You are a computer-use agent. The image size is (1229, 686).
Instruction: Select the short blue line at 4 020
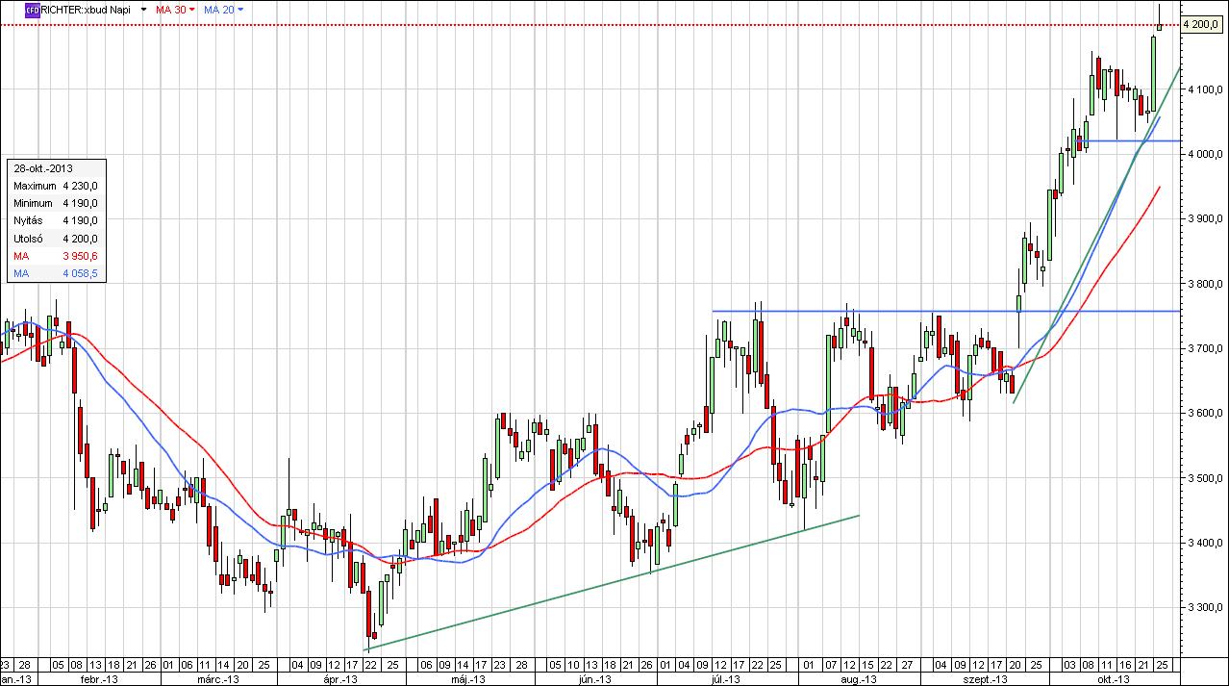click(1129, 141)
